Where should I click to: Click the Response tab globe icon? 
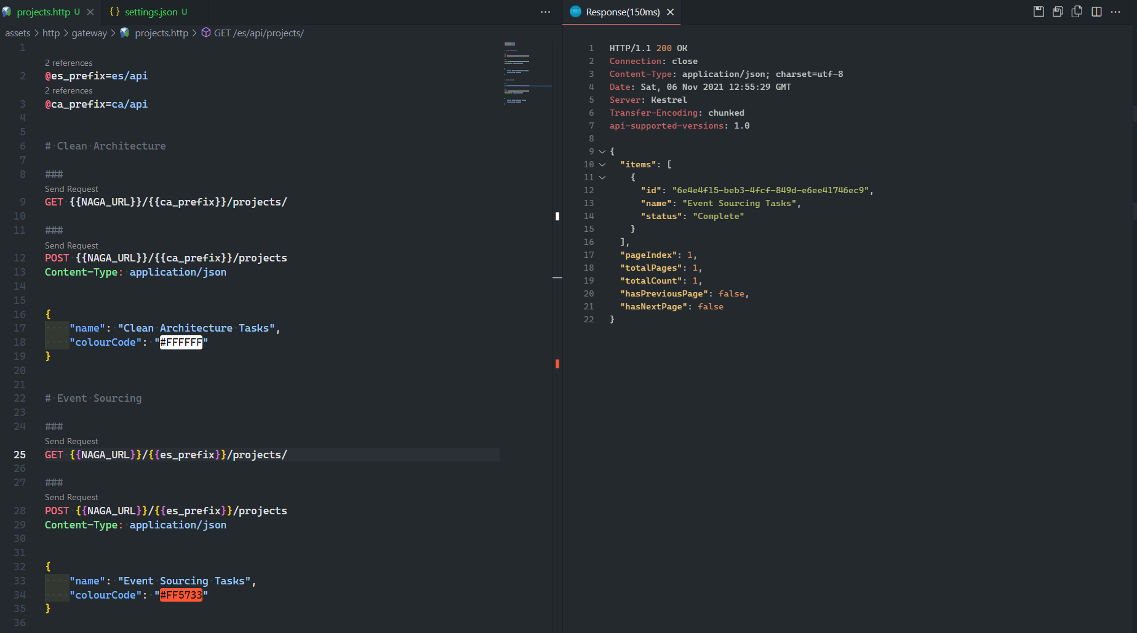point(575,12)
